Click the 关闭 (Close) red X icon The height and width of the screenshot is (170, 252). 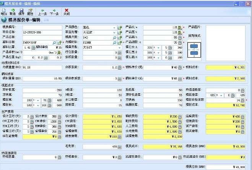coord(67,11)
